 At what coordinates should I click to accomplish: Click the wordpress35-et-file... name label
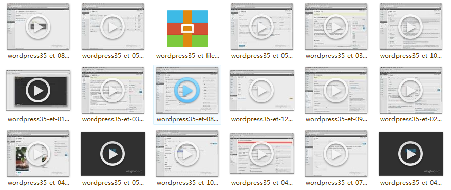(187, 56)
